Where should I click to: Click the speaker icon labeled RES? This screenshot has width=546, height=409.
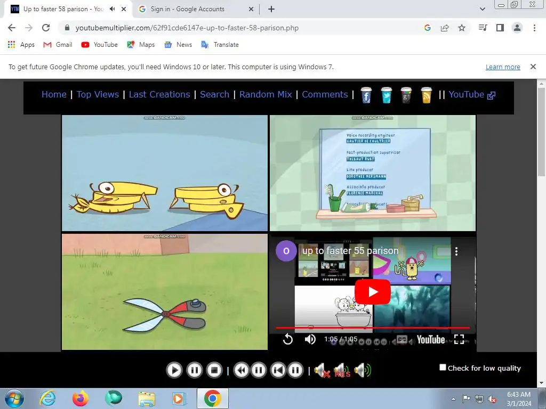coord(342,371)
